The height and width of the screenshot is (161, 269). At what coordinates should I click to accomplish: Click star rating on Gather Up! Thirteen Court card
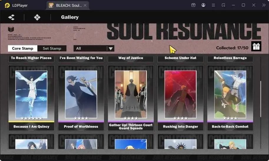(x=131, y=118)
